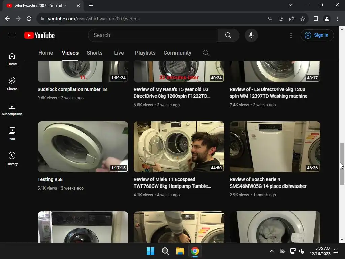Open Windows taskbar search

[165, 251]
